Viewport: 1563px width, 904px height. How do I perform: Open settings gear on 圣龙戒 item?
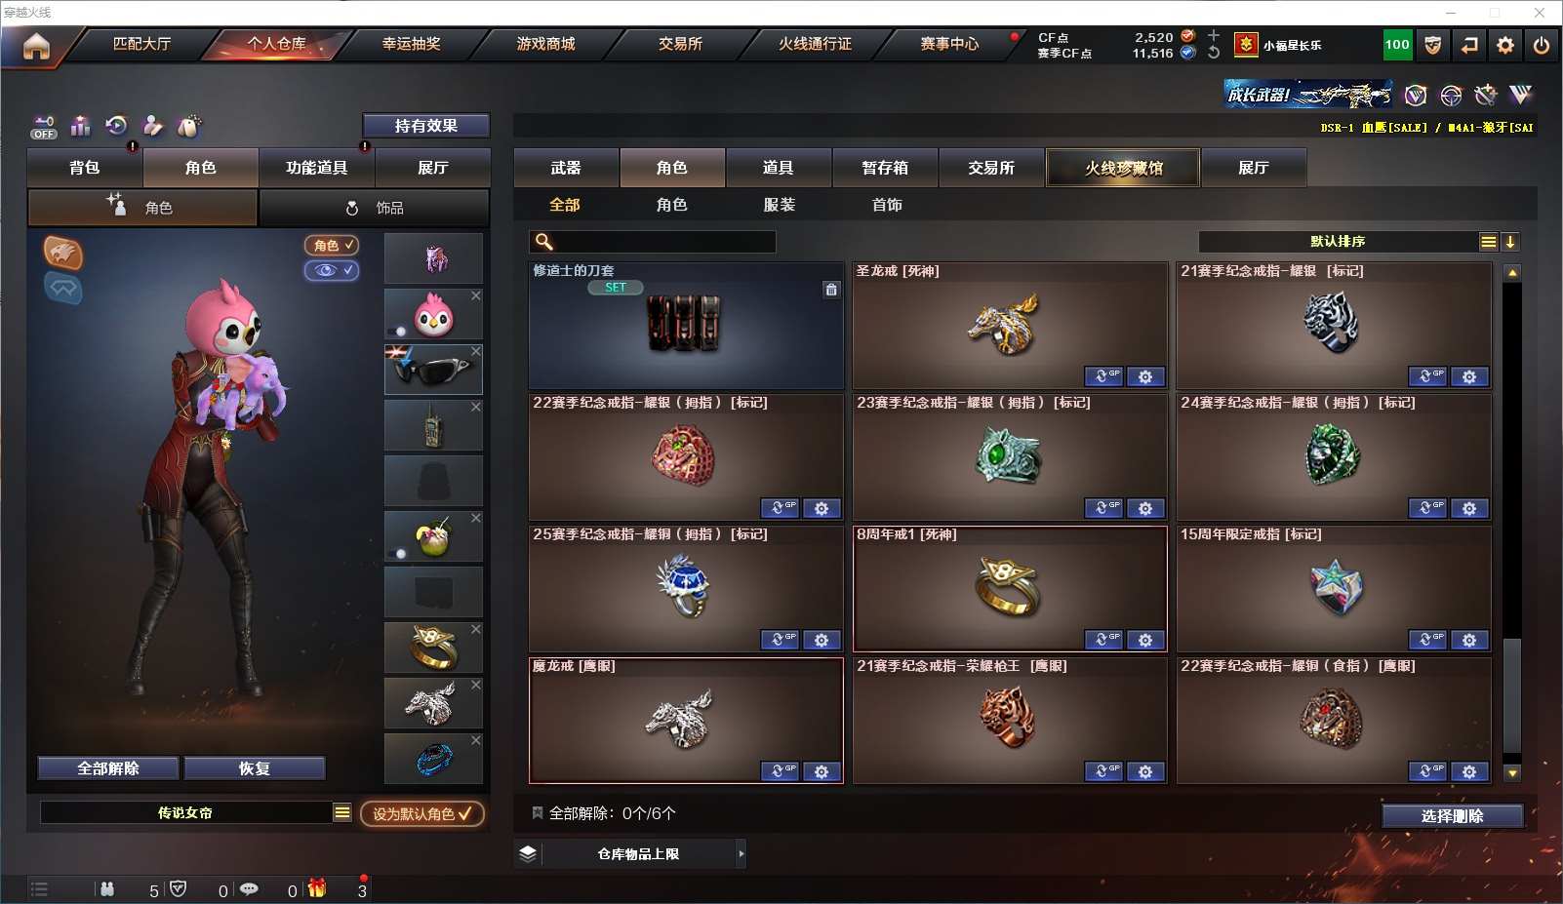pyautogui.click(x=1145, y=376)
